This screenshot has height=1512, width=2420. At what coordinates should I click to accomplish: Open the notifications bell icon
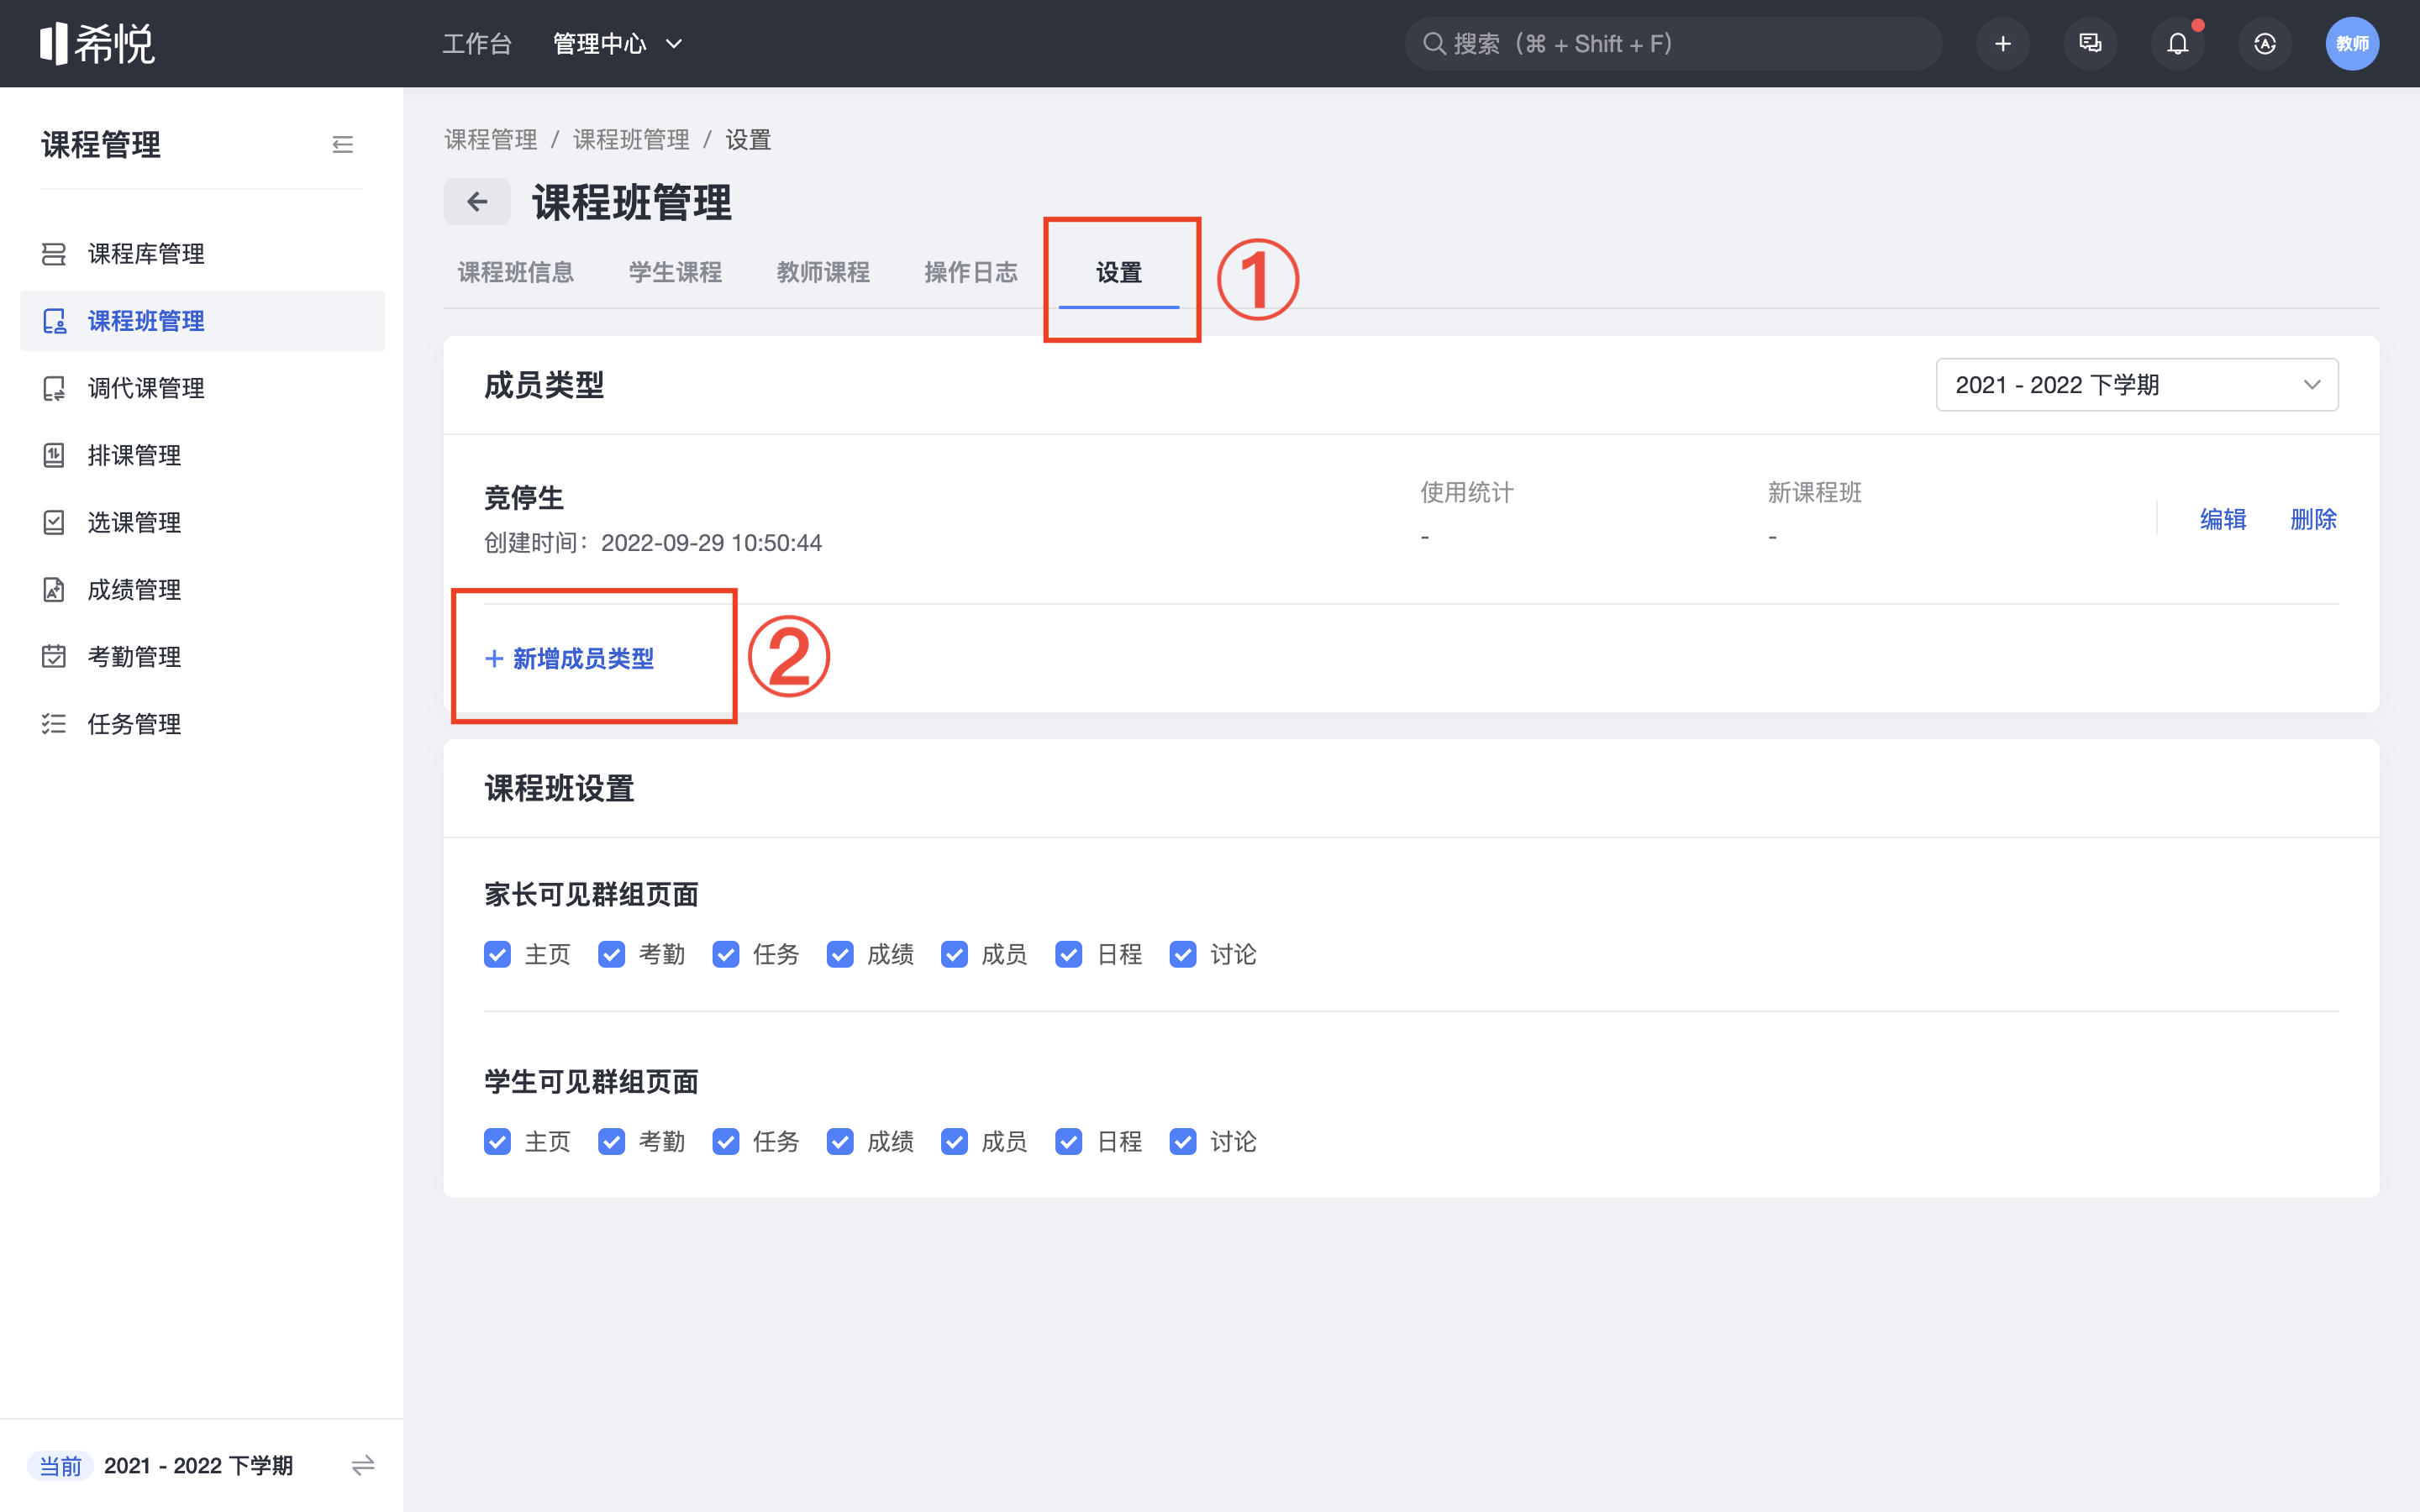pos(2178,44)
